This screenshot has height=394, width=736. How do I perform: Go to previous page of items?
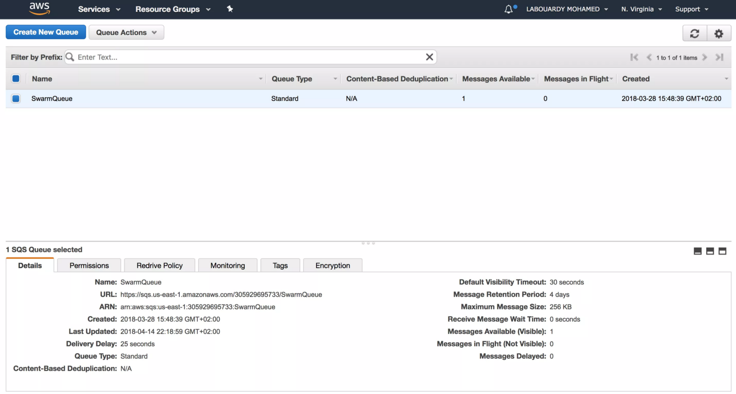tap(649, 57)
